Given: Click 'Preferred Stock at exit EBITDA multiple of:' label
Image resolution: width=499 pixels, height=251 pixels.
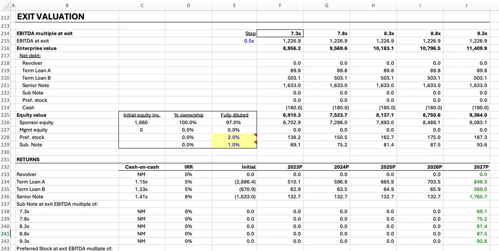Looking at the screenshot, I should [64, 249].
